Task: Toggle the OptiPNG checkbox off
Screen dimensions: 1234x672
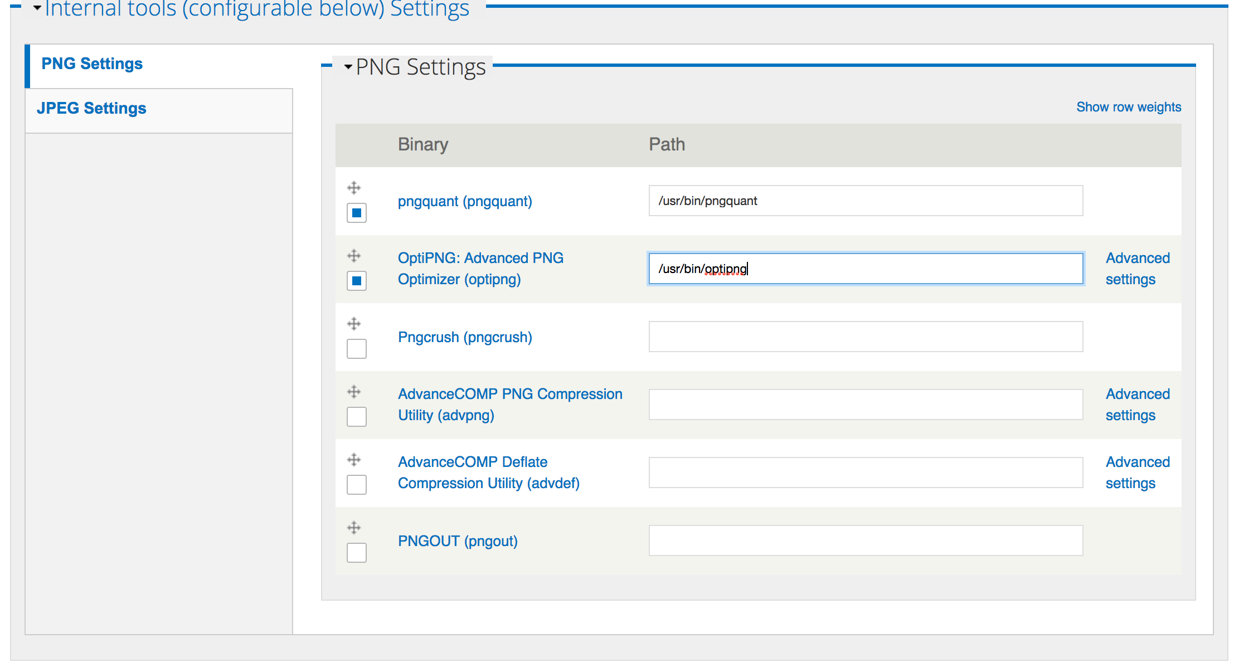Action: coord(356,280)
